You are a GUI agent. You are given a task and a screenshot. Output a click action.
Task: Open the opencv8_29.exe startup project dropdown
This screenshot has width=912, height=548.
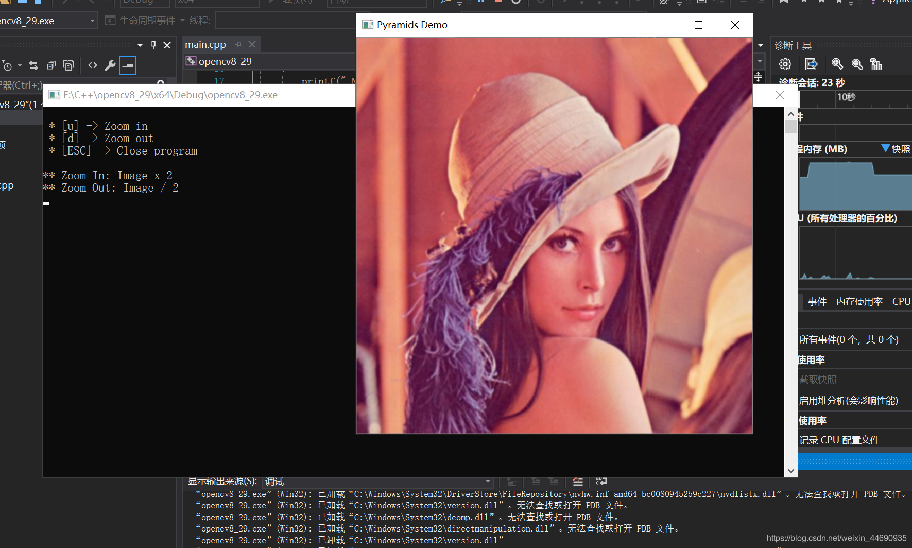click(x=92, y=20)
